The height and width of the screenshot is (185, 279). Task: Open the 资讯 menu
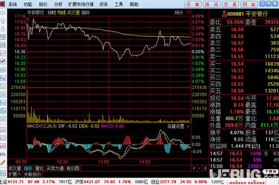pyautogui.click(x=103, y=5)
